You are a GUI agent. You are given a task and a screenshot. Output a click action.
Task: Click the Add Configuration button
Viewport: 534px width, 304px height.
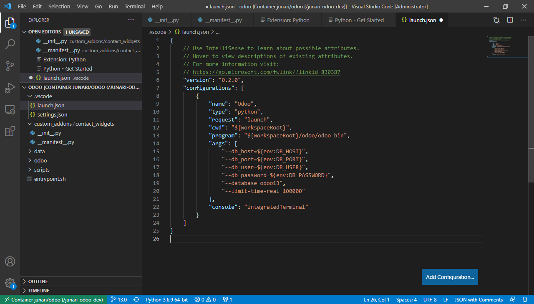tap(450, 277)
